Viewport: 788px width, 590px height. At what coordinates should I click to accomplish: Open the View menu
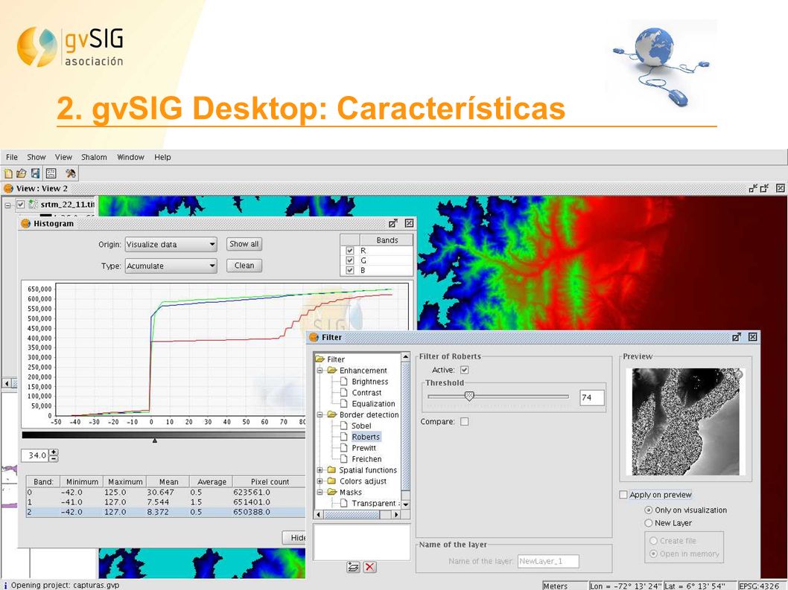coord(63,157)
